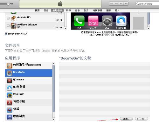The width and height of the screenshot is (159, 126).
Task: Switch to the second view mode button
Action: point(116,3)
